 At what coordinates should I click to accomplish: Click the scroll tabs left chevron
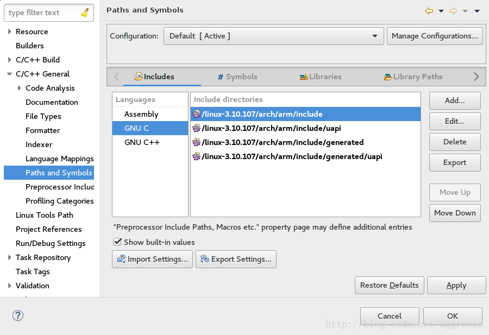(x=116, y=77)
